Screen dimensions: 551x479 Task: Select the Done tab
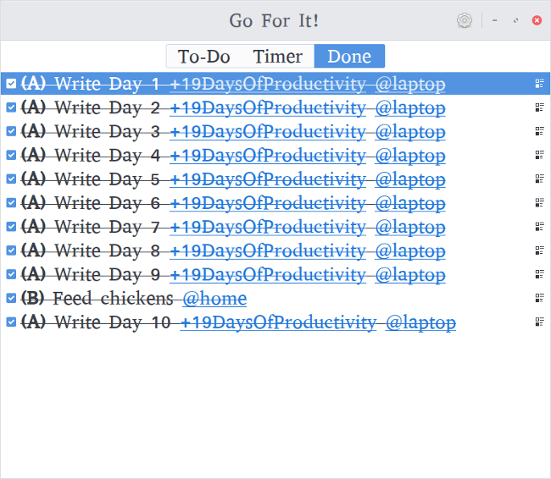349,57
